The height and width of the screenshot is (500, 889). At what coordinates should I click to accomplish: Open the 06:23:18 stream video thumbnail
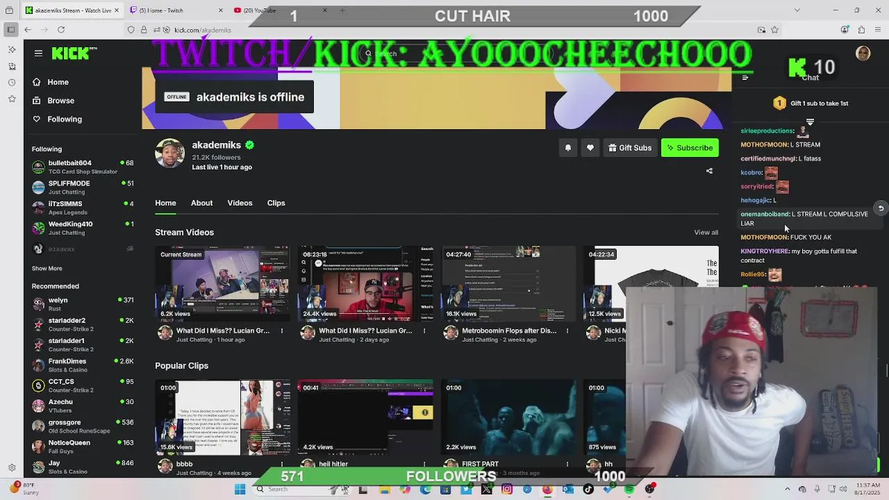[x=365, y=283]
